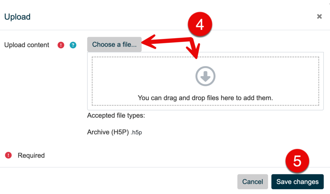The width and height of the screenshot is (330, 194).
Task: Click the Accepted file types label
Action: pos(116,115)
